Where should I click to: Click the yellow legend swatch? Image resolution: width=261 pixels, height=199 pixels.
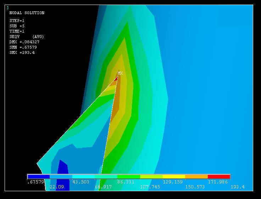(x=174, y=177)
